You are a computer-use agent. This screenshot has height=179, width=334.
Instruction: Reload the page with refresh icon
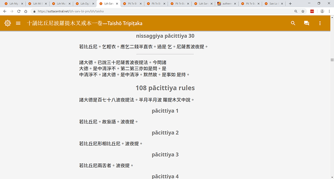(x=19, y=11)
